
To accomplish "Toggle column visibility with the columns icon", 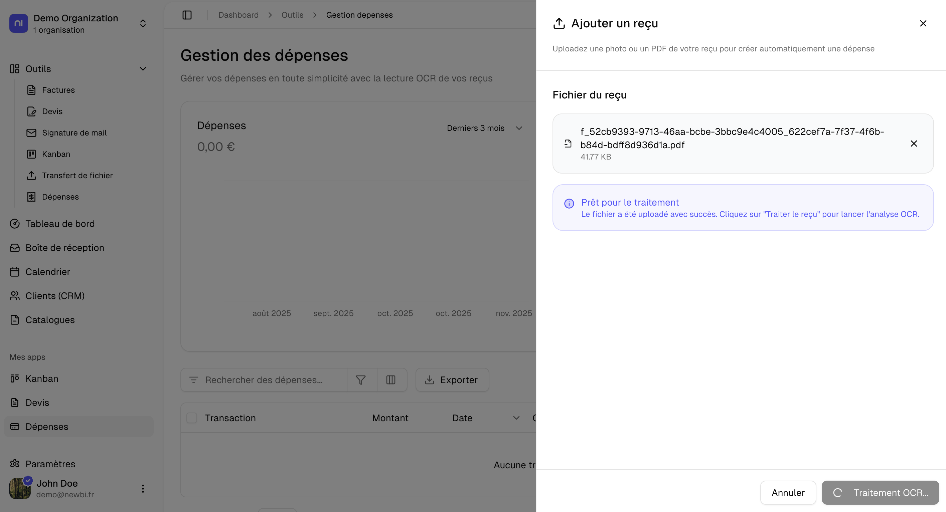I will (x=391, y=380).
